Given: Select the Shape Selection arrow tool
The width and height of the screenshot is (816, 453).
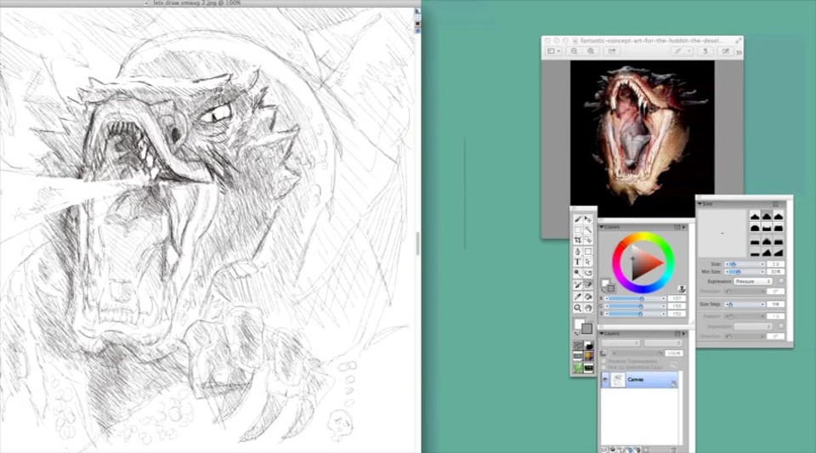Looking at the screenshot, I should click(x=588, y=262).
